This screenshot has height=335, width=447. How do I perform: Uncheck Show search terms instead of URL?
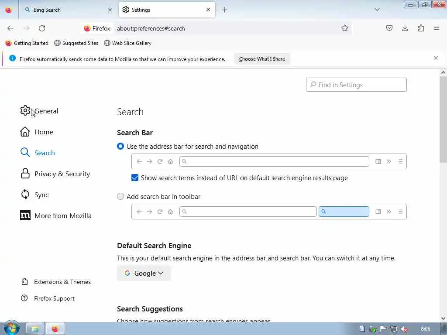pyautogui.click(x=135, y=178)
